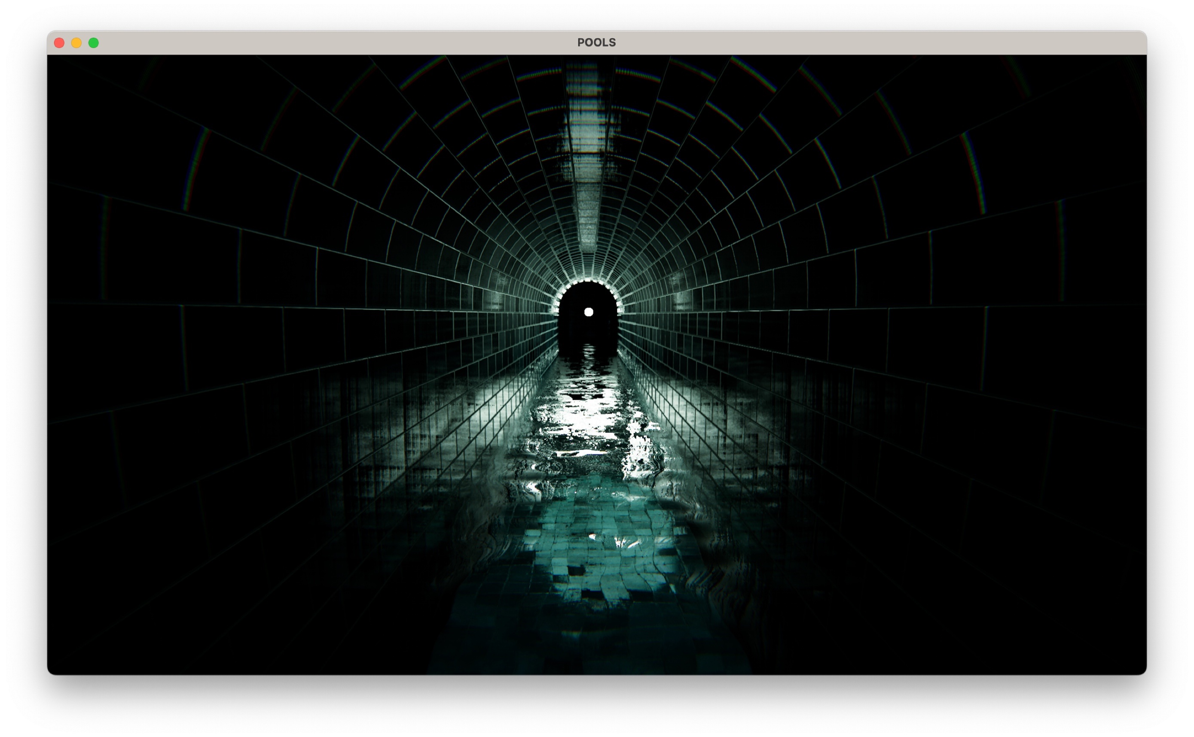Image resolution: width=1194 pixels, height=737 pixels.
Task: Maximize POOLS window using green button
Action: (x=94, y=43)
